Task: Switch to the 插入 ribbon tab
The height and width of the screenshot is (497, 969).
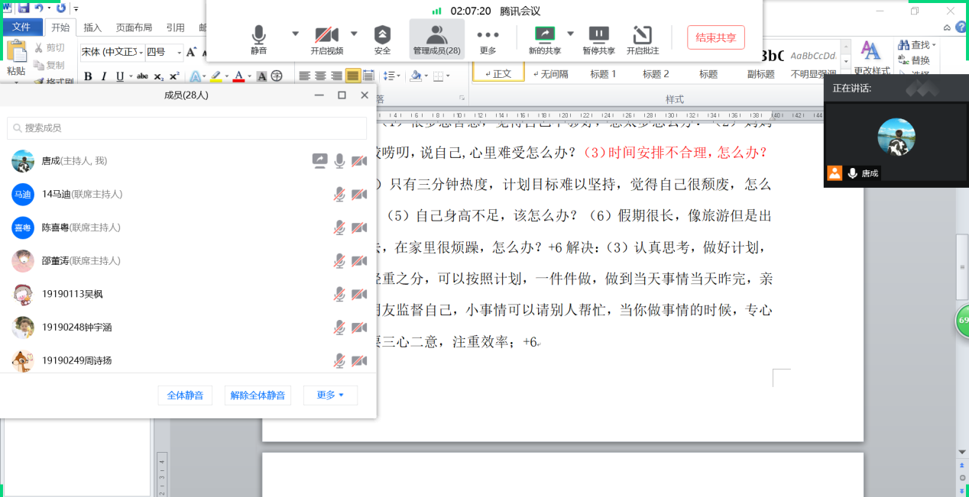Action: (92, 27)
